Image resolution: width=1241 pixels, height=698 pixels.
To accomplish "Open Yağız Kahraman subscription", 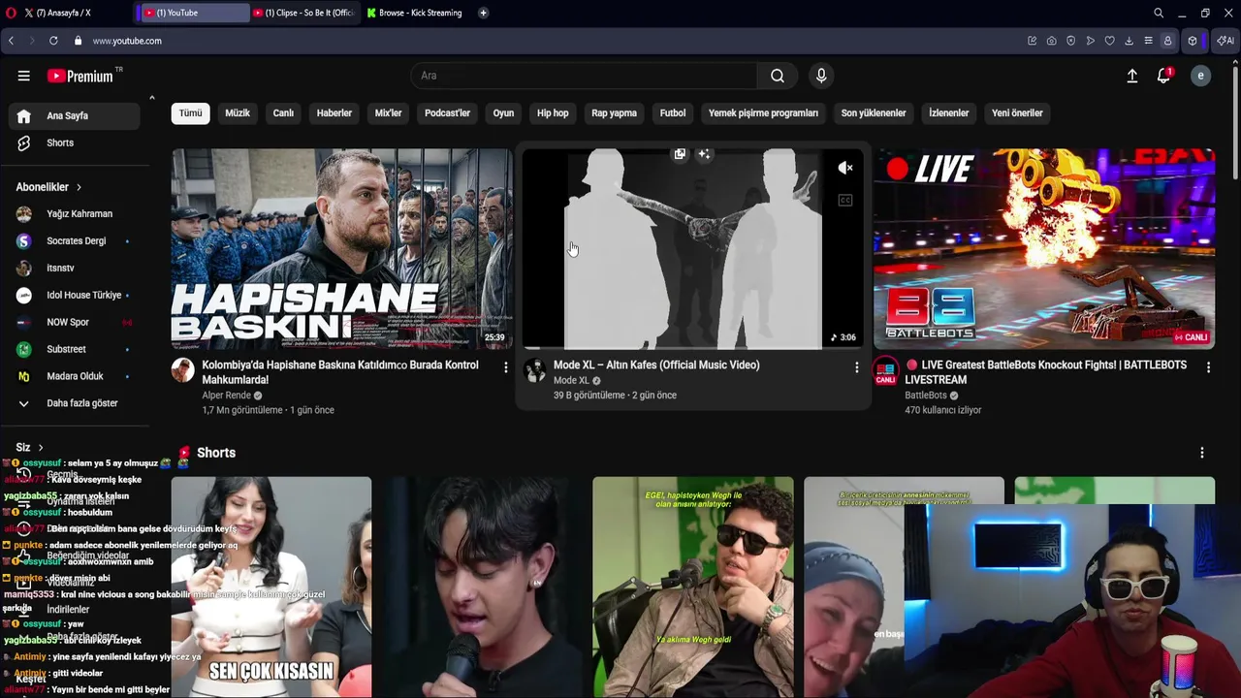I will (75, 214).
